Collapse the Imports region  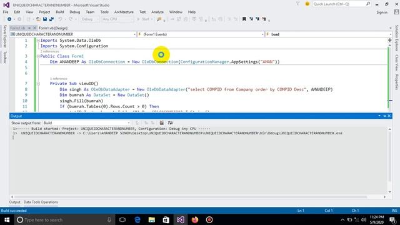pyautogui.click(x=38, y=40)
